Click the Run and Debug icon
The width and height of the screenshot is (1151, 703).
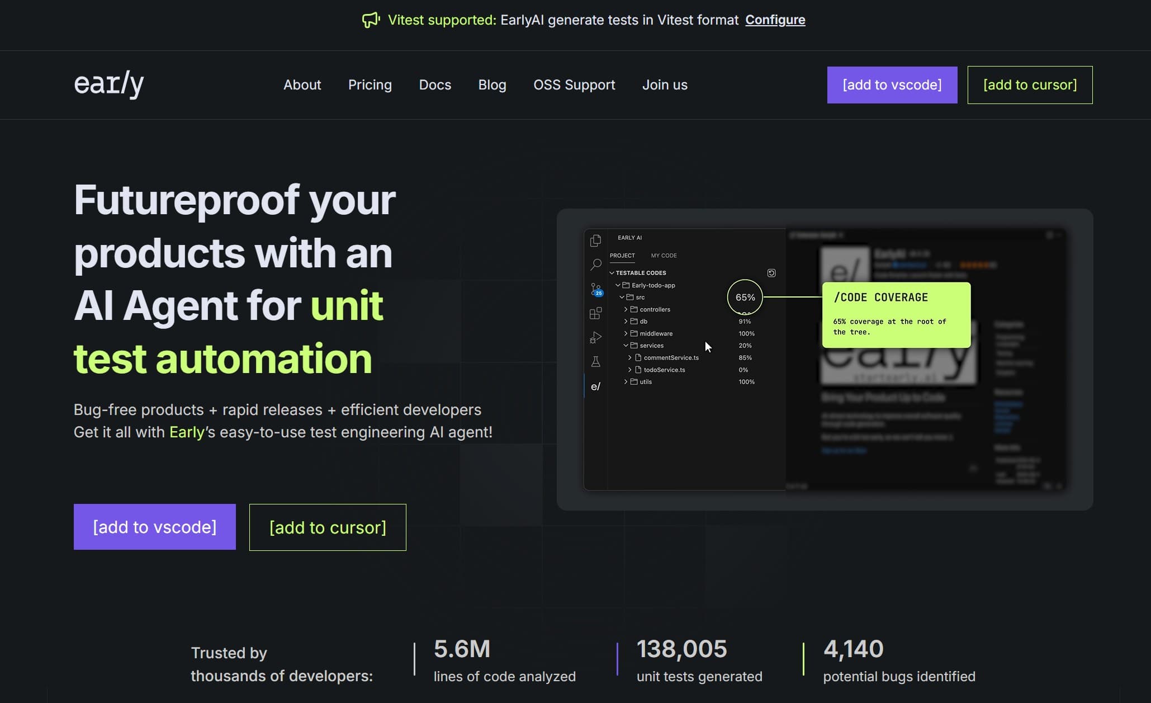pos(595,338)
